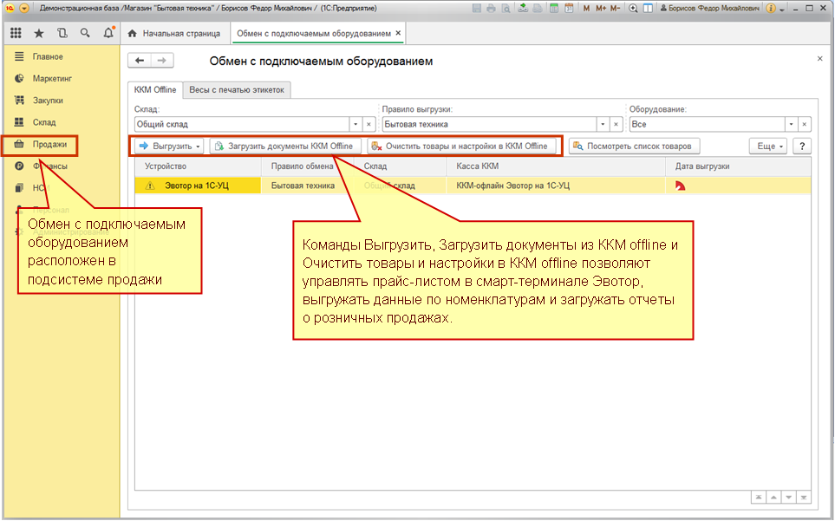
Task: Open notifications via the bell icon
Action: (x=108, y=33)
